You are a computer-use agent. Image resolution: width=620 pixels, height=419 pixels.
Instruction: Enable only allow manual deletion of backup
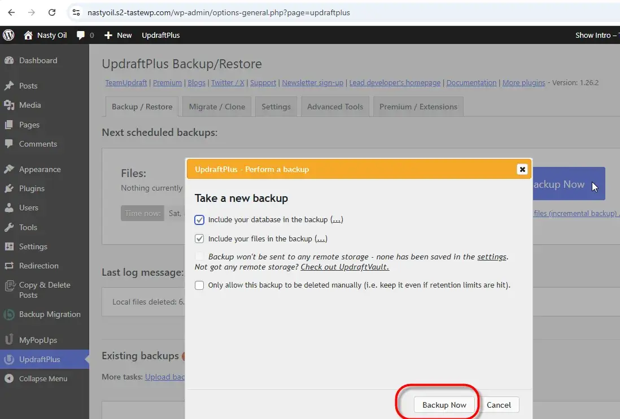[199, 285]
